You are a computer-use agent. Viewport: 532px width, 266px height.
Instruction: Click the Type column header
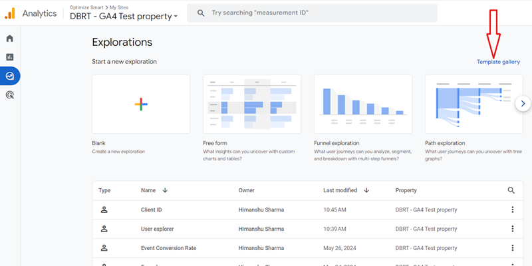(x=104, y=190)
